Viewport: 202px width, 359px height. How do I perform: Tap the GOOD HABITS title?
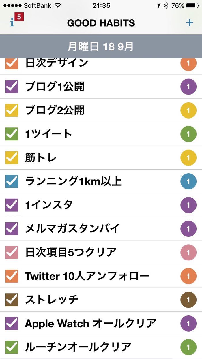click(x=101, y=23)
